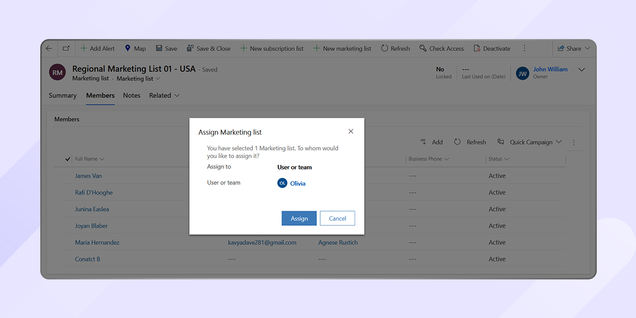Screen dimensions: 636x318
Task: Refresh the record from top command bar
Action: pyautogui.click(x=395, y=48)
